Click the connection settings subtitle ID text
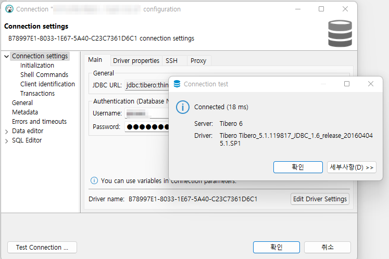This screenshot has height=259, width=389. click(x=101, y=38)
